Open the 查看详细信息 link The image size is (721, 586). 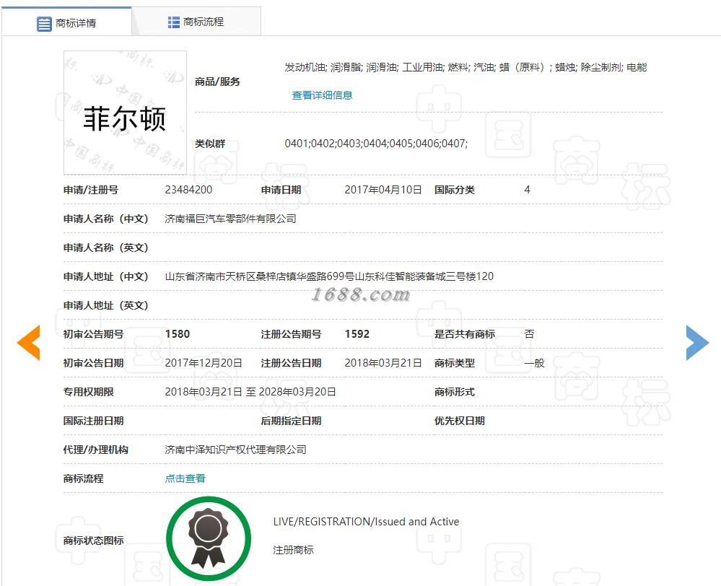pyautogui.click(x=322, y=95)
